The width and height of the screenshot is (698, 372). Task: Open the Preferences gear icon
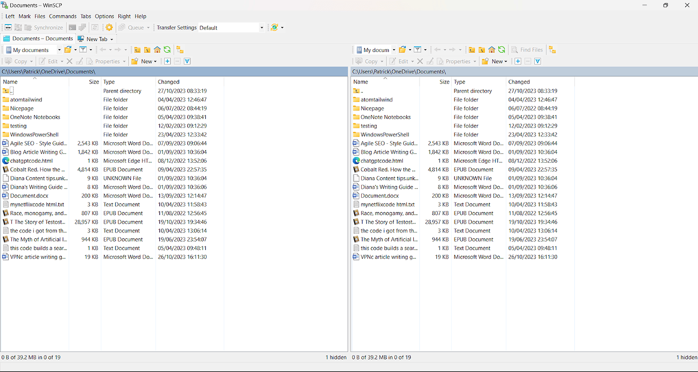pos(109,27)
